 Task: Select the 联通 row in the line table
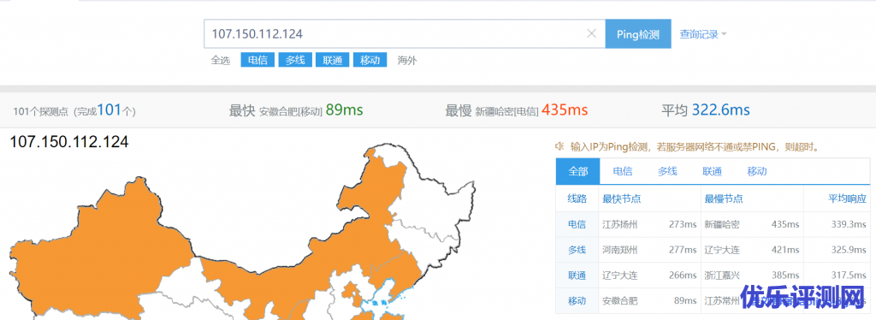pos(713,276)
